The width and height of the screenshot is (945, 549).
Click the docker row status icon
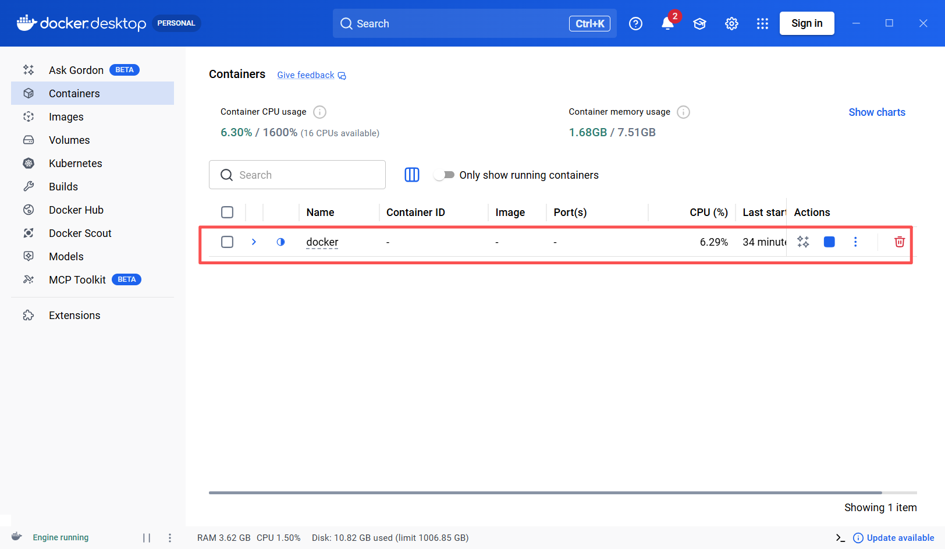tap(281, 242)
